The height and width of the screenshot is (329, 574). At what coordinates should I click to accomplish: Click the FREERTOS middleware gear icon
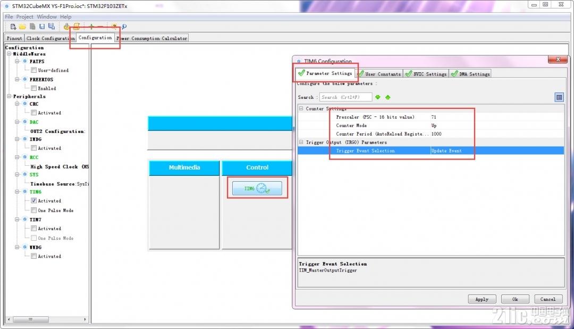click(x=25, y=79)
